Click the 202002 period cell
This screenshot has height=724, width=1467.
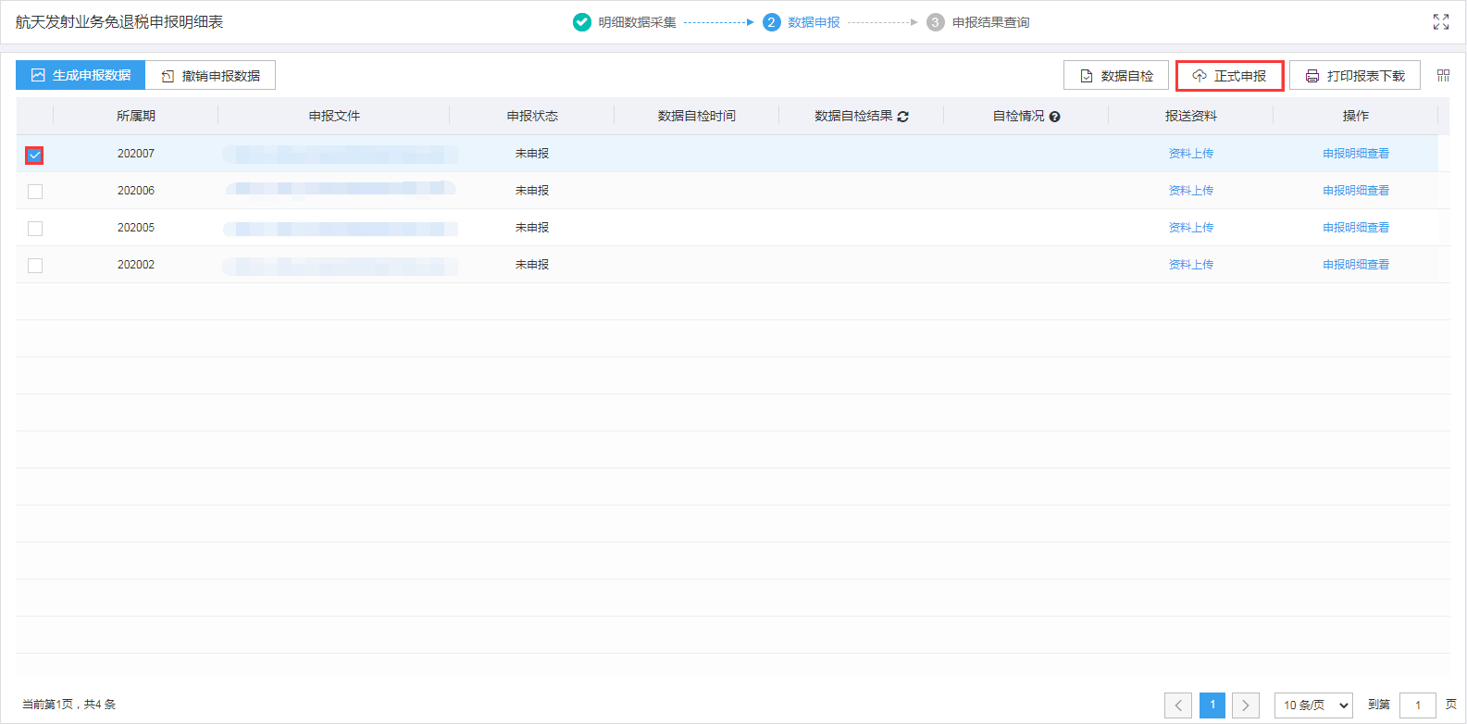pyautogui.click(x=136, y=265)
